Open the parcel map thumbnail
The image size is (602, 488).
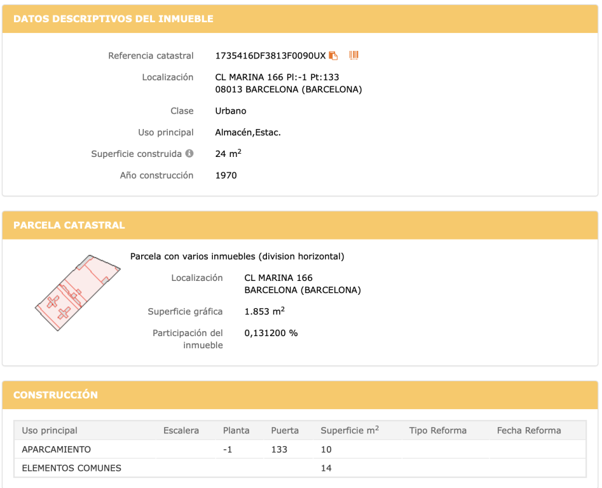[78, 293]
